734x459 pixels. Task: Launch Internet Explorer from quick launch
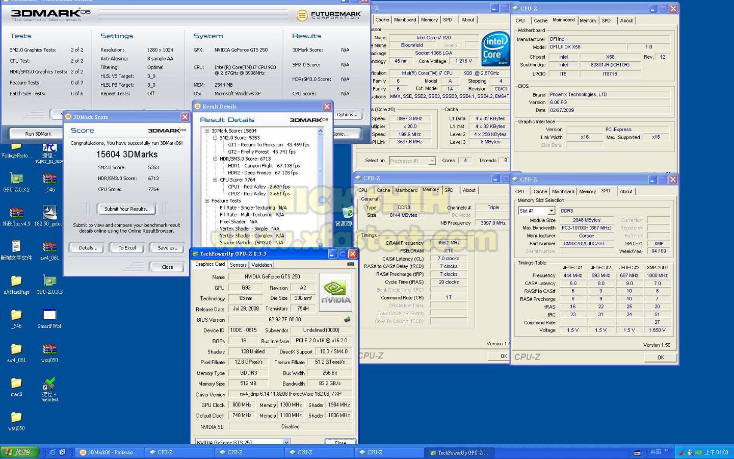53,452
